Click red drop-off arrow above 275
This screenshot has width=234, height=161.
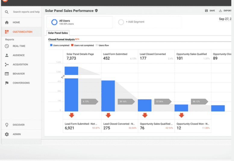pos(108,115)
